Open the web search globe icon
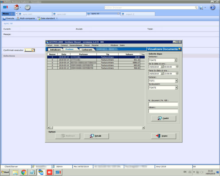 click(x=201, y=7)
